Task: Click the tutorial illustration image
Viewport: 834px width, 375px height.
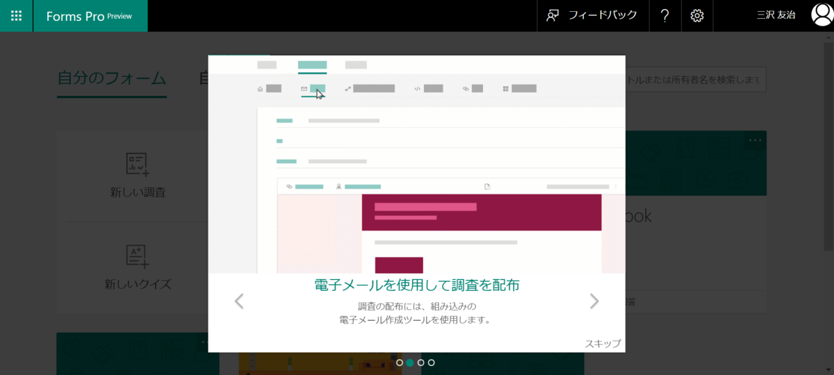Action: coord(417,164)
